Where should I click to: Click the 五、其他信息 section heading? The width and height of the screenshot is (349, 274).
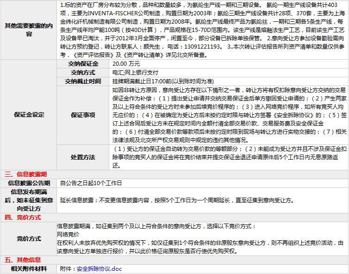(x=23, y=260)
